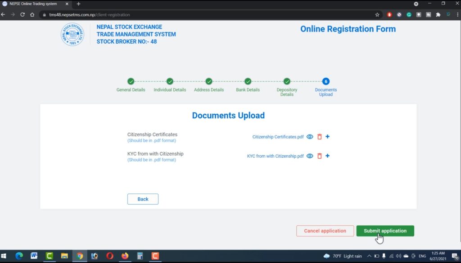Submit the registration application
This screenshot has width=461, height=263.
pos(385,231)
